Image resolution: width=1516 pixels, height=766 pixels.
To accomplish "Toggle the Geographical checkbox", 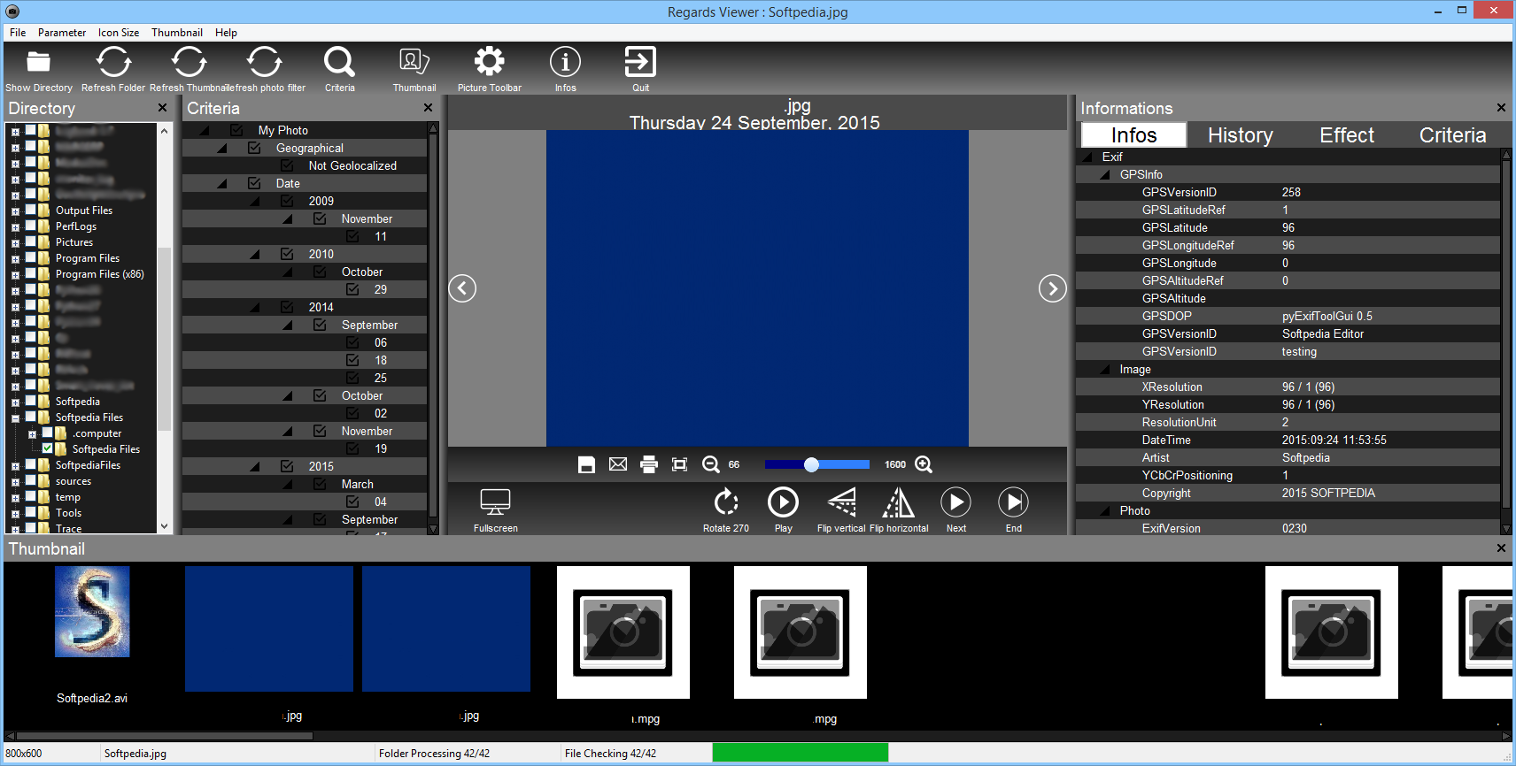I will [254, 148].
